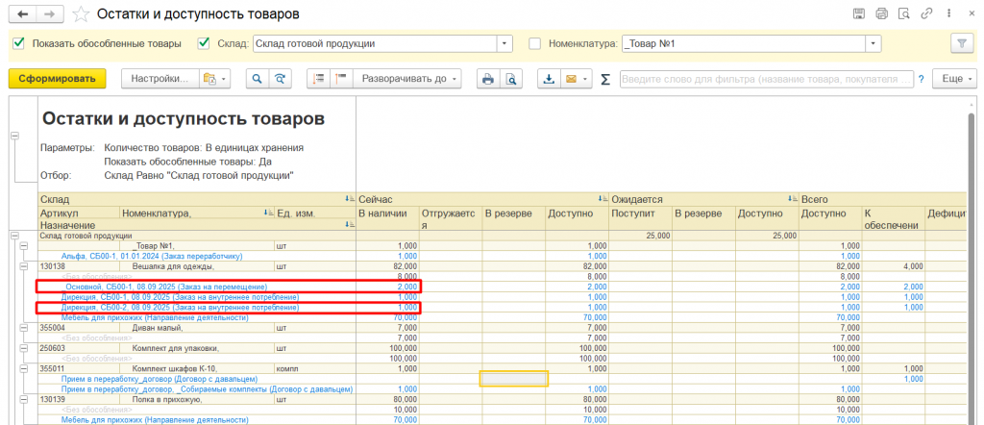984x425 pixels.
Task: Copy link to the report (chain icon)
Action: [925, 13]
